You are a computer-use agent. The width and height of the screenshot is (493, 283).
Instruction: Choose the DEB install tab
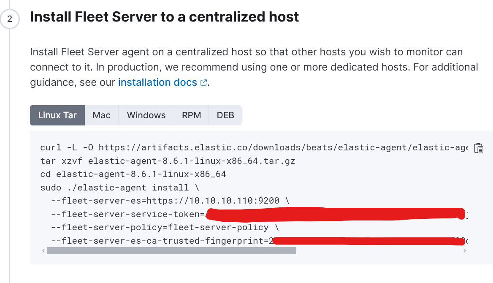coord(225,115)
